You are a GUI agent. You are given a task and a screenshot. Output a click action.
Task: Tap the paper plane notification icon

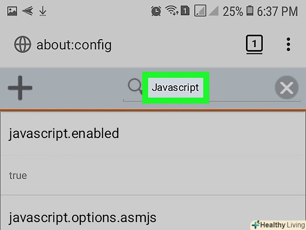pyautogui.click(x=27, y=11)
